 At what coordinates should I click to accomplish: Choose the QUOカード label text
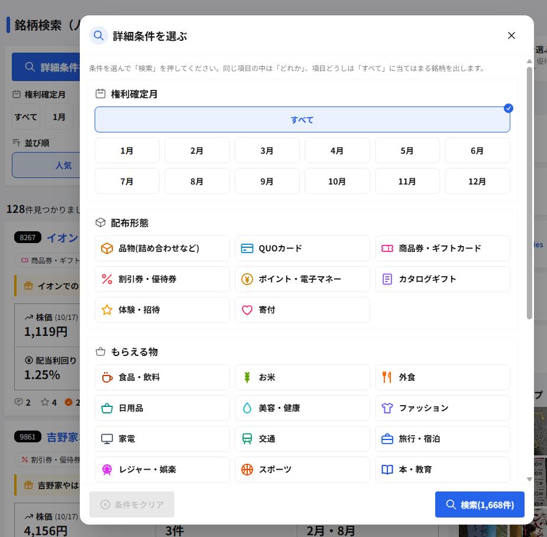click(x=280, y=248)
